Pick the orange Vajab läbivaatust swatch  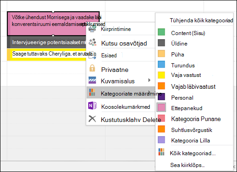[x=161, y=86]
